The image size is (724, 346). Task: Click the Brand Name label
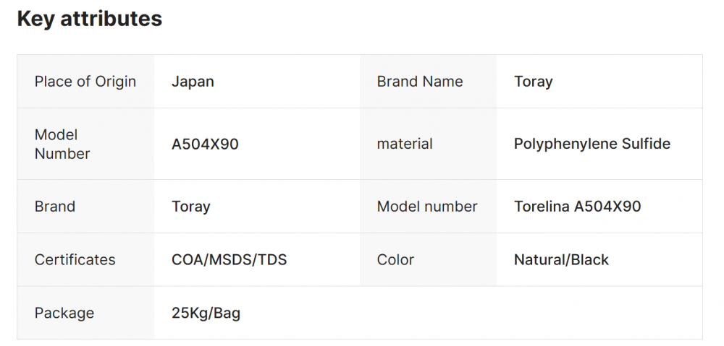(x=420, y=82)
